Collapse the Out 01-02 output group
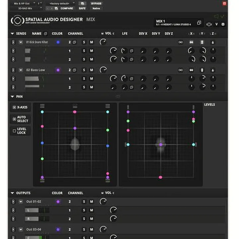The width and height of the screenshot is (239, 239). (21, 202)
